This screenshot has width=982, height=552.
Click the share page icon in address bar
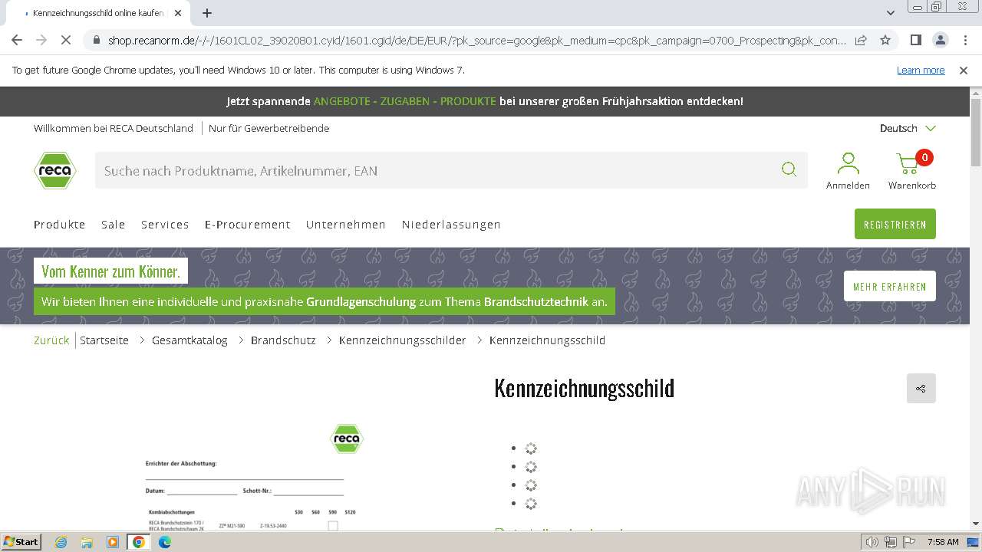point(861,40)
